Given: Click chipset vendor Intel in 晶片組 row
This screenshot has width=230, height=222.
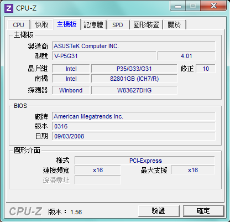Looking at the screenshot, I should (x=71, y=69).
